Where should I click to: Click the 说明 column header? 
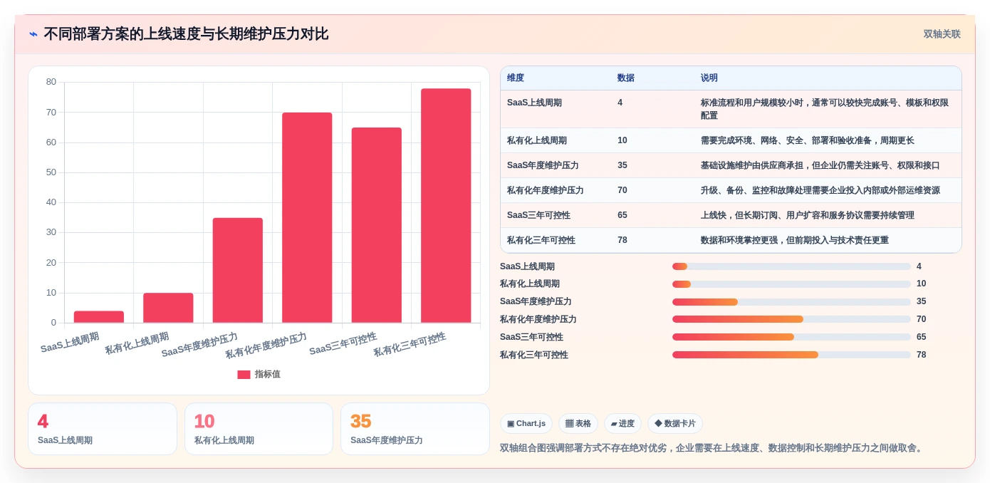[709, 78]
